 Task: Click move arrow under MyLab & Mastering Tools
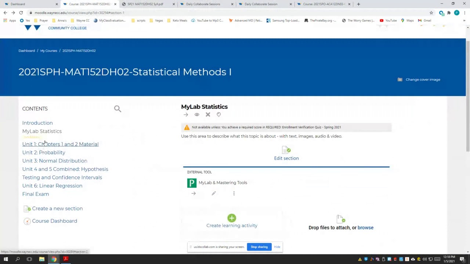194,194
